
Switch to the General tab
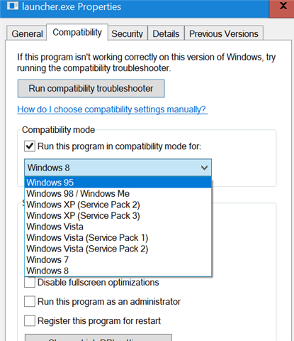pos(27,33)
